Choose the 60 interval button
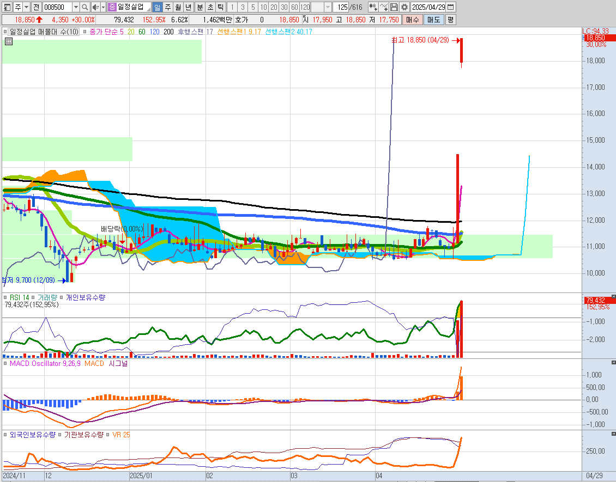Viewport: 616px width, 482px height. tap(294, 7)
